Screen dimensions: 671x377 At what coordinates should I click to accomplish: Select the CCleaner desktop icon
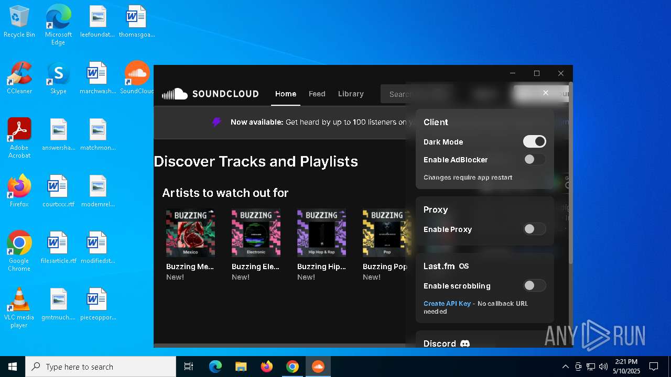[x=19, y=77]
